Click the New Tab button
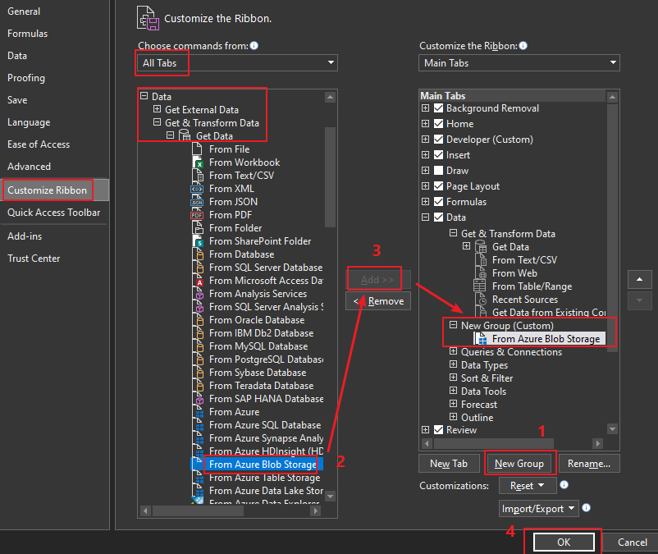 449,464
